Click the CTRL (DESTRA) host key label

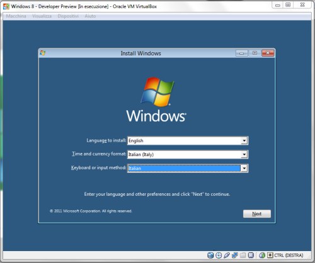coord(289,255)
